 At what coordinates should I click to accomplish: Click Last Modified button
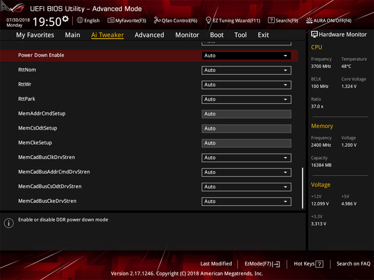[216, 264]
